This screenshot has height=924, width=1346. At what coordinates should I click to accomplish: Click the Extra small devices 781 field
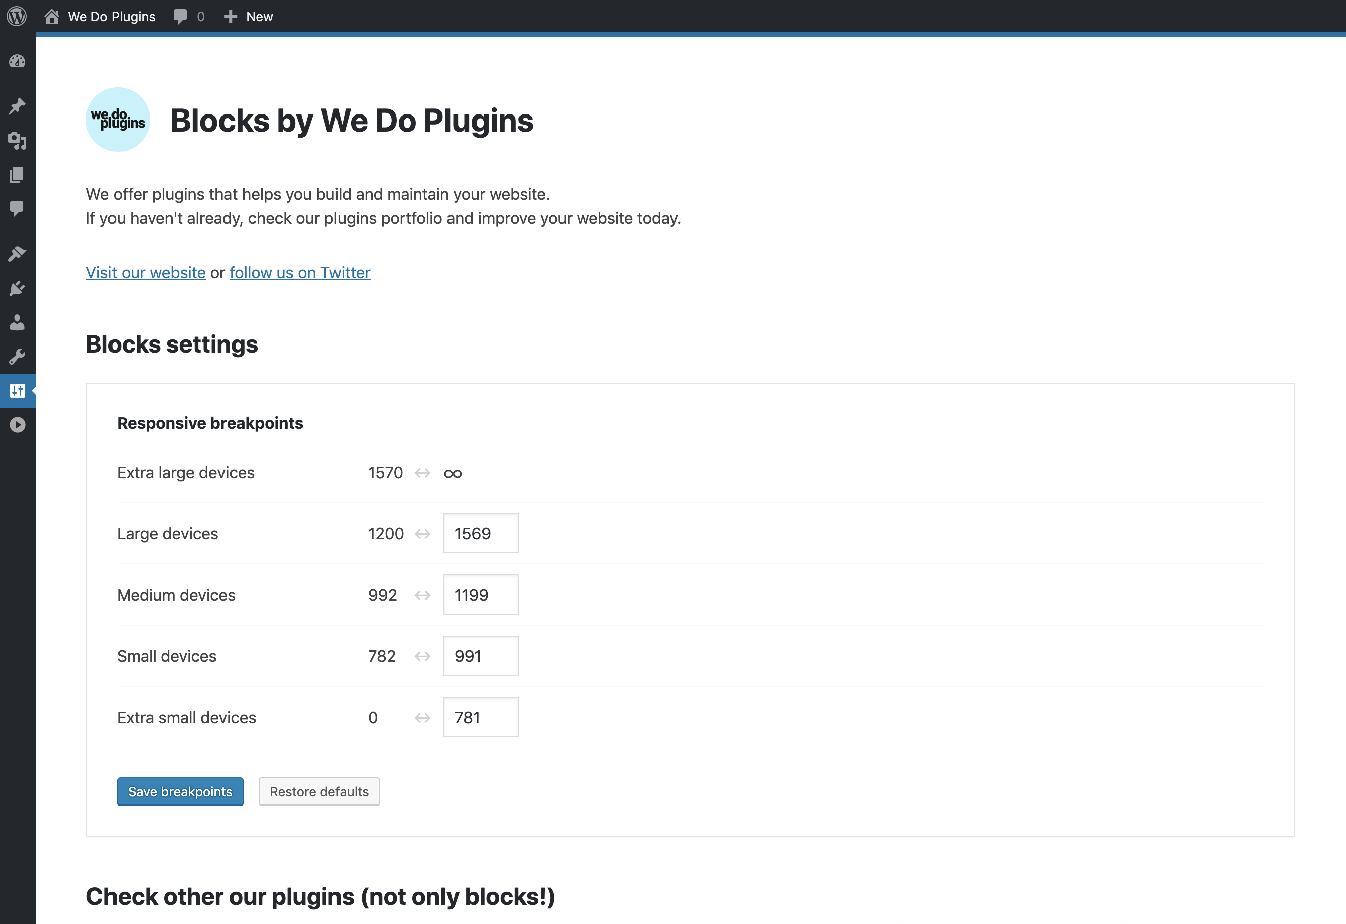(481, 717)
